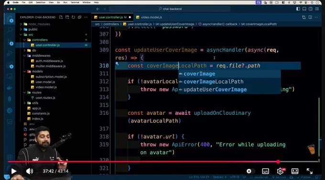Click the New Folder icon in Explorer
The image size is (325, 180).
point(67,17)
